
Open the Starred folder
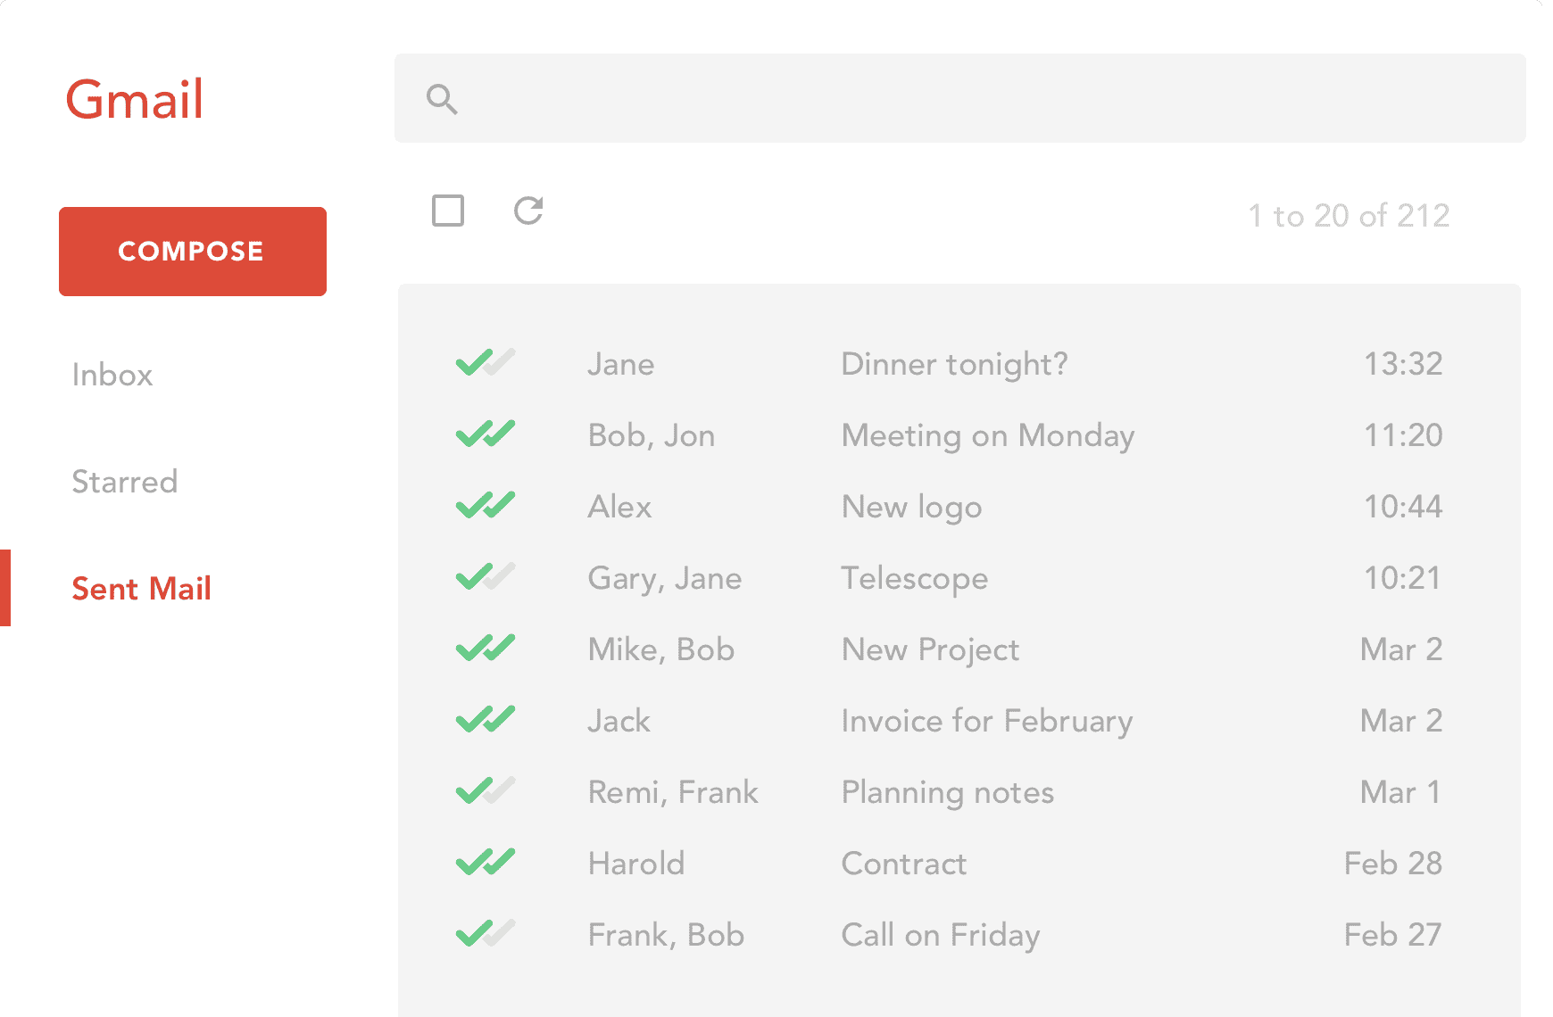click(125, 482)
